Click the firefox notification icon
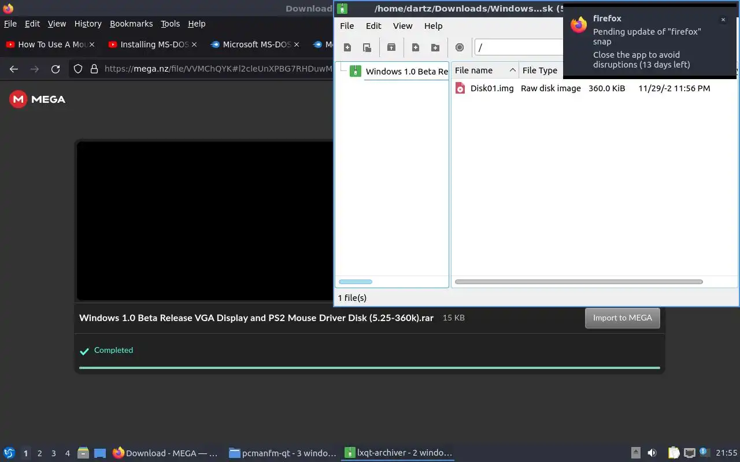This screenshot has height=462, width=740. [x=579, y=24]
